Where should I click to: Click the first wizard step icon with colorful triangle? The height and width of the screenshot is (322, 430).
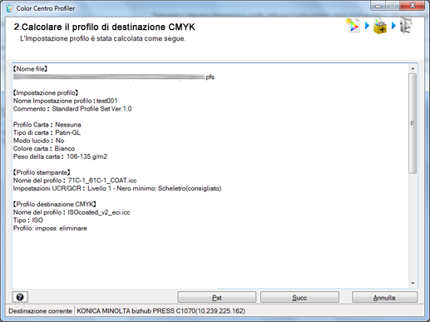tap(353, 26)
